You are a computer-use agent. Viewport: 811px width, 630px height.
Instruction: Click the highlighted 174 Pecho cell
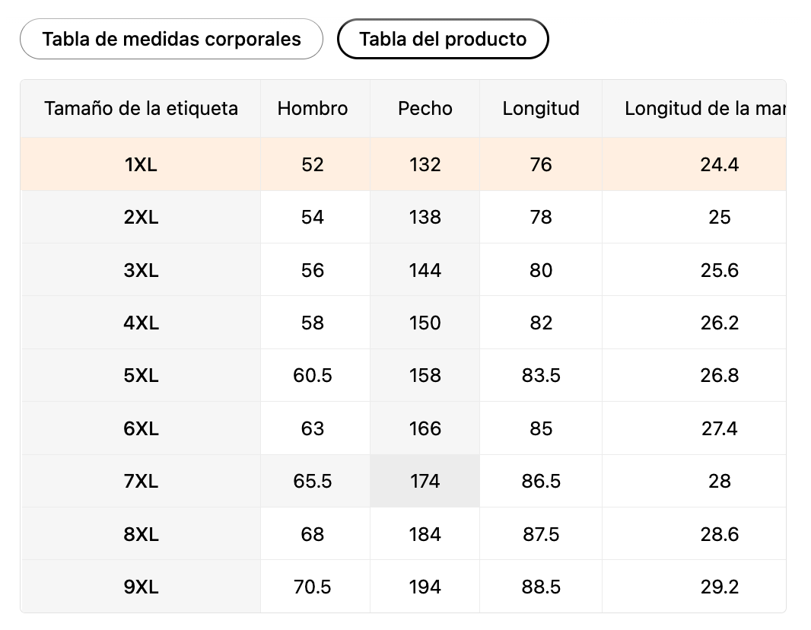click(425, 481)
